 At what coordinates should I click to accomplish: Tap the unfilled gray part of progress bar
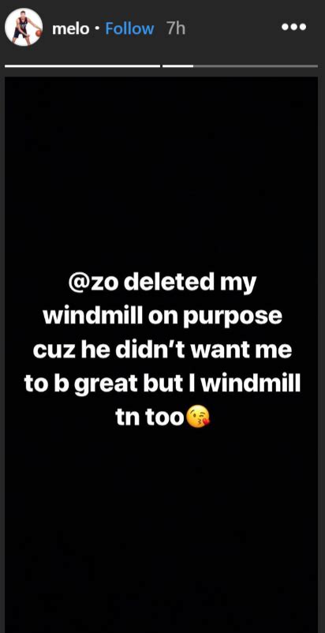[256, 66]
